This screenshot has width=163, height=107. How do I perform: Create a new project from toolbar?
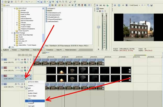pyautogui.click(x=2, y=2)
